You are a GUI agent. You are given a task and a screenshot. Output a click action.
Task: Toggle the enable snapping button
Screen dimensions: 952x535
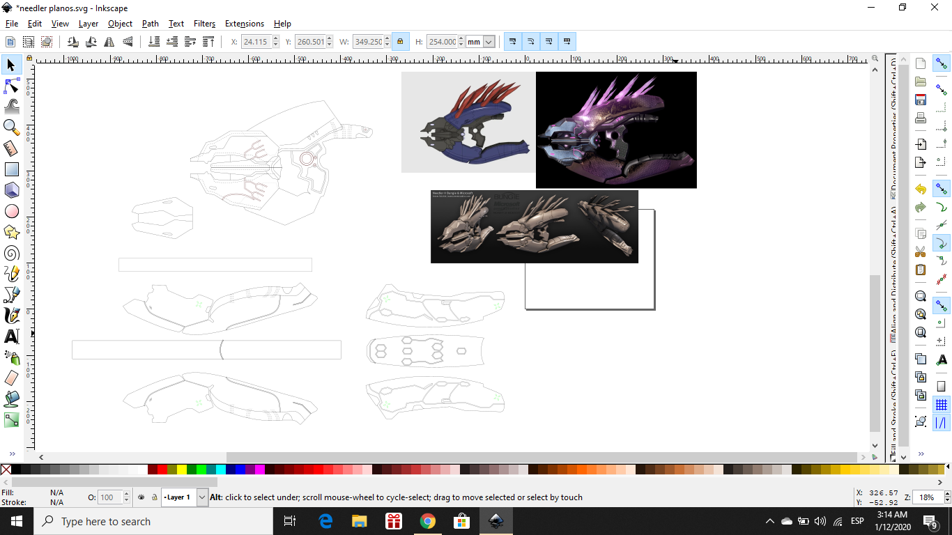[942, 64]
